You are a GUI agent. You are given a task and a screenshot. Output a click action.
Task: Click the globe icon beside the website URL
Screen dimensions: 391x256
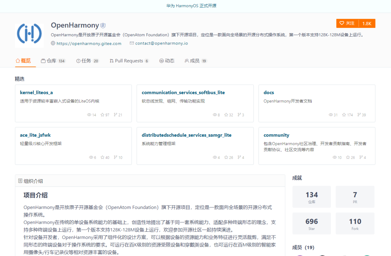(x=53, y=43)
